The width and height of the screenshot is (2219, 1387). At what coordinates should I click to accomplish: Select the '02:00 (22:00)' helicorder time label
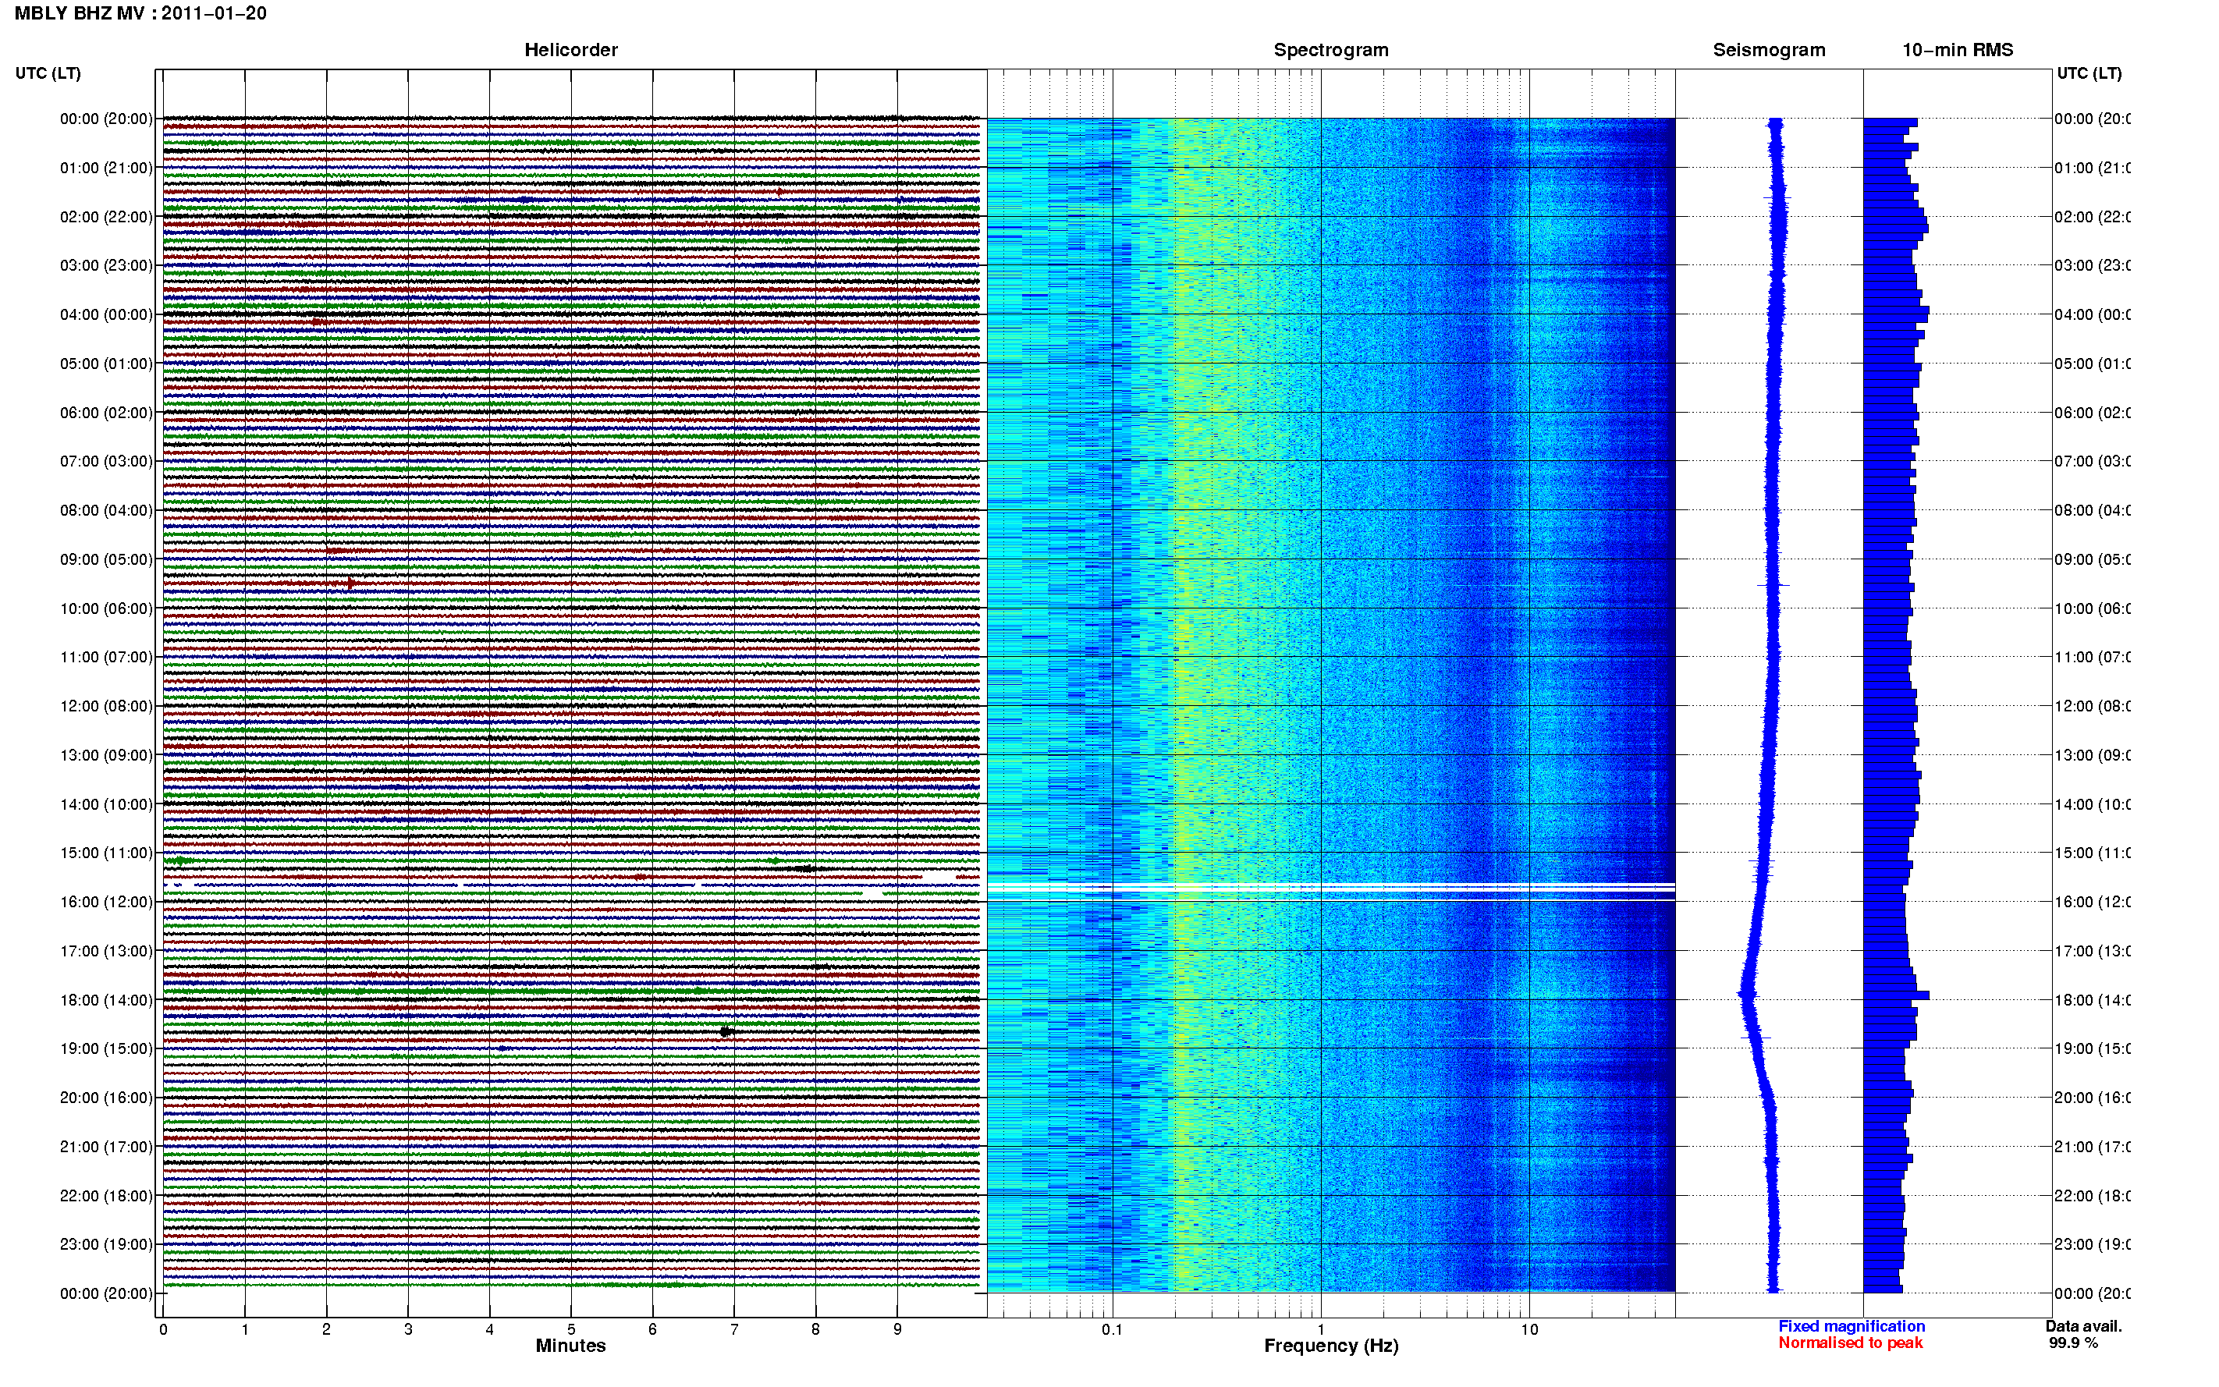tap(106, 218)
